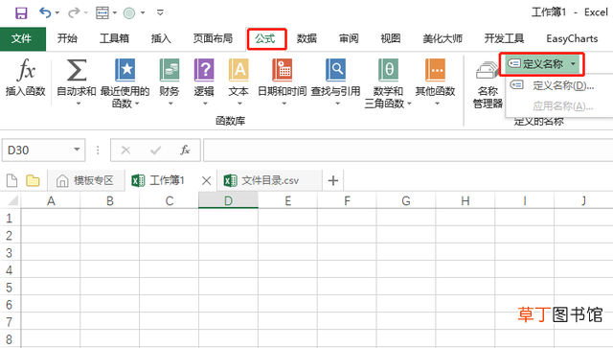Click the select-all corner triangle

click(x=12, y=200)
